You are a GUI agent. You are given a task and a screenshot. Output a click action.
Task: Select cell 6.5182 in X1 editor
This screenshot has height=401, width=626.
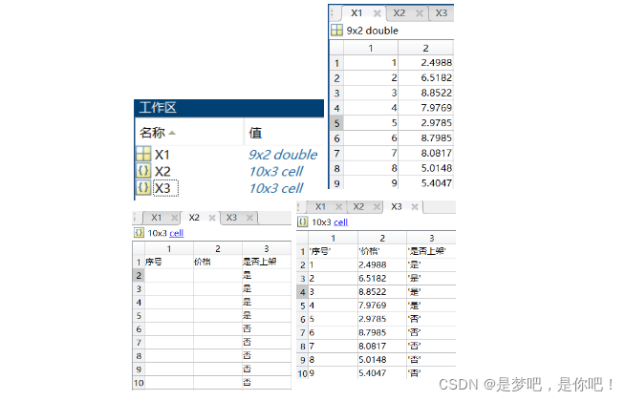[x=425, y=77]
